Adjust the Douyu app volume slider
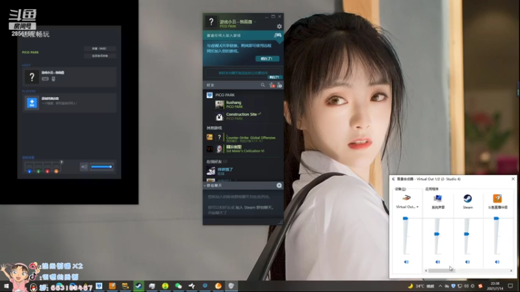Image resolution: width=520 pixels, height=292 pixels. click(x=496, y=219)
